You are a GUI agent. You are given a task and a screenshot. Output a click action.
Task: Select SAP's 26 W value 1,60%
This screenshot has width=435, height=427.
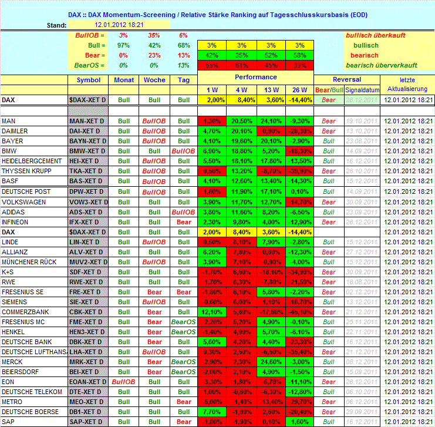(x=299, y=422)
